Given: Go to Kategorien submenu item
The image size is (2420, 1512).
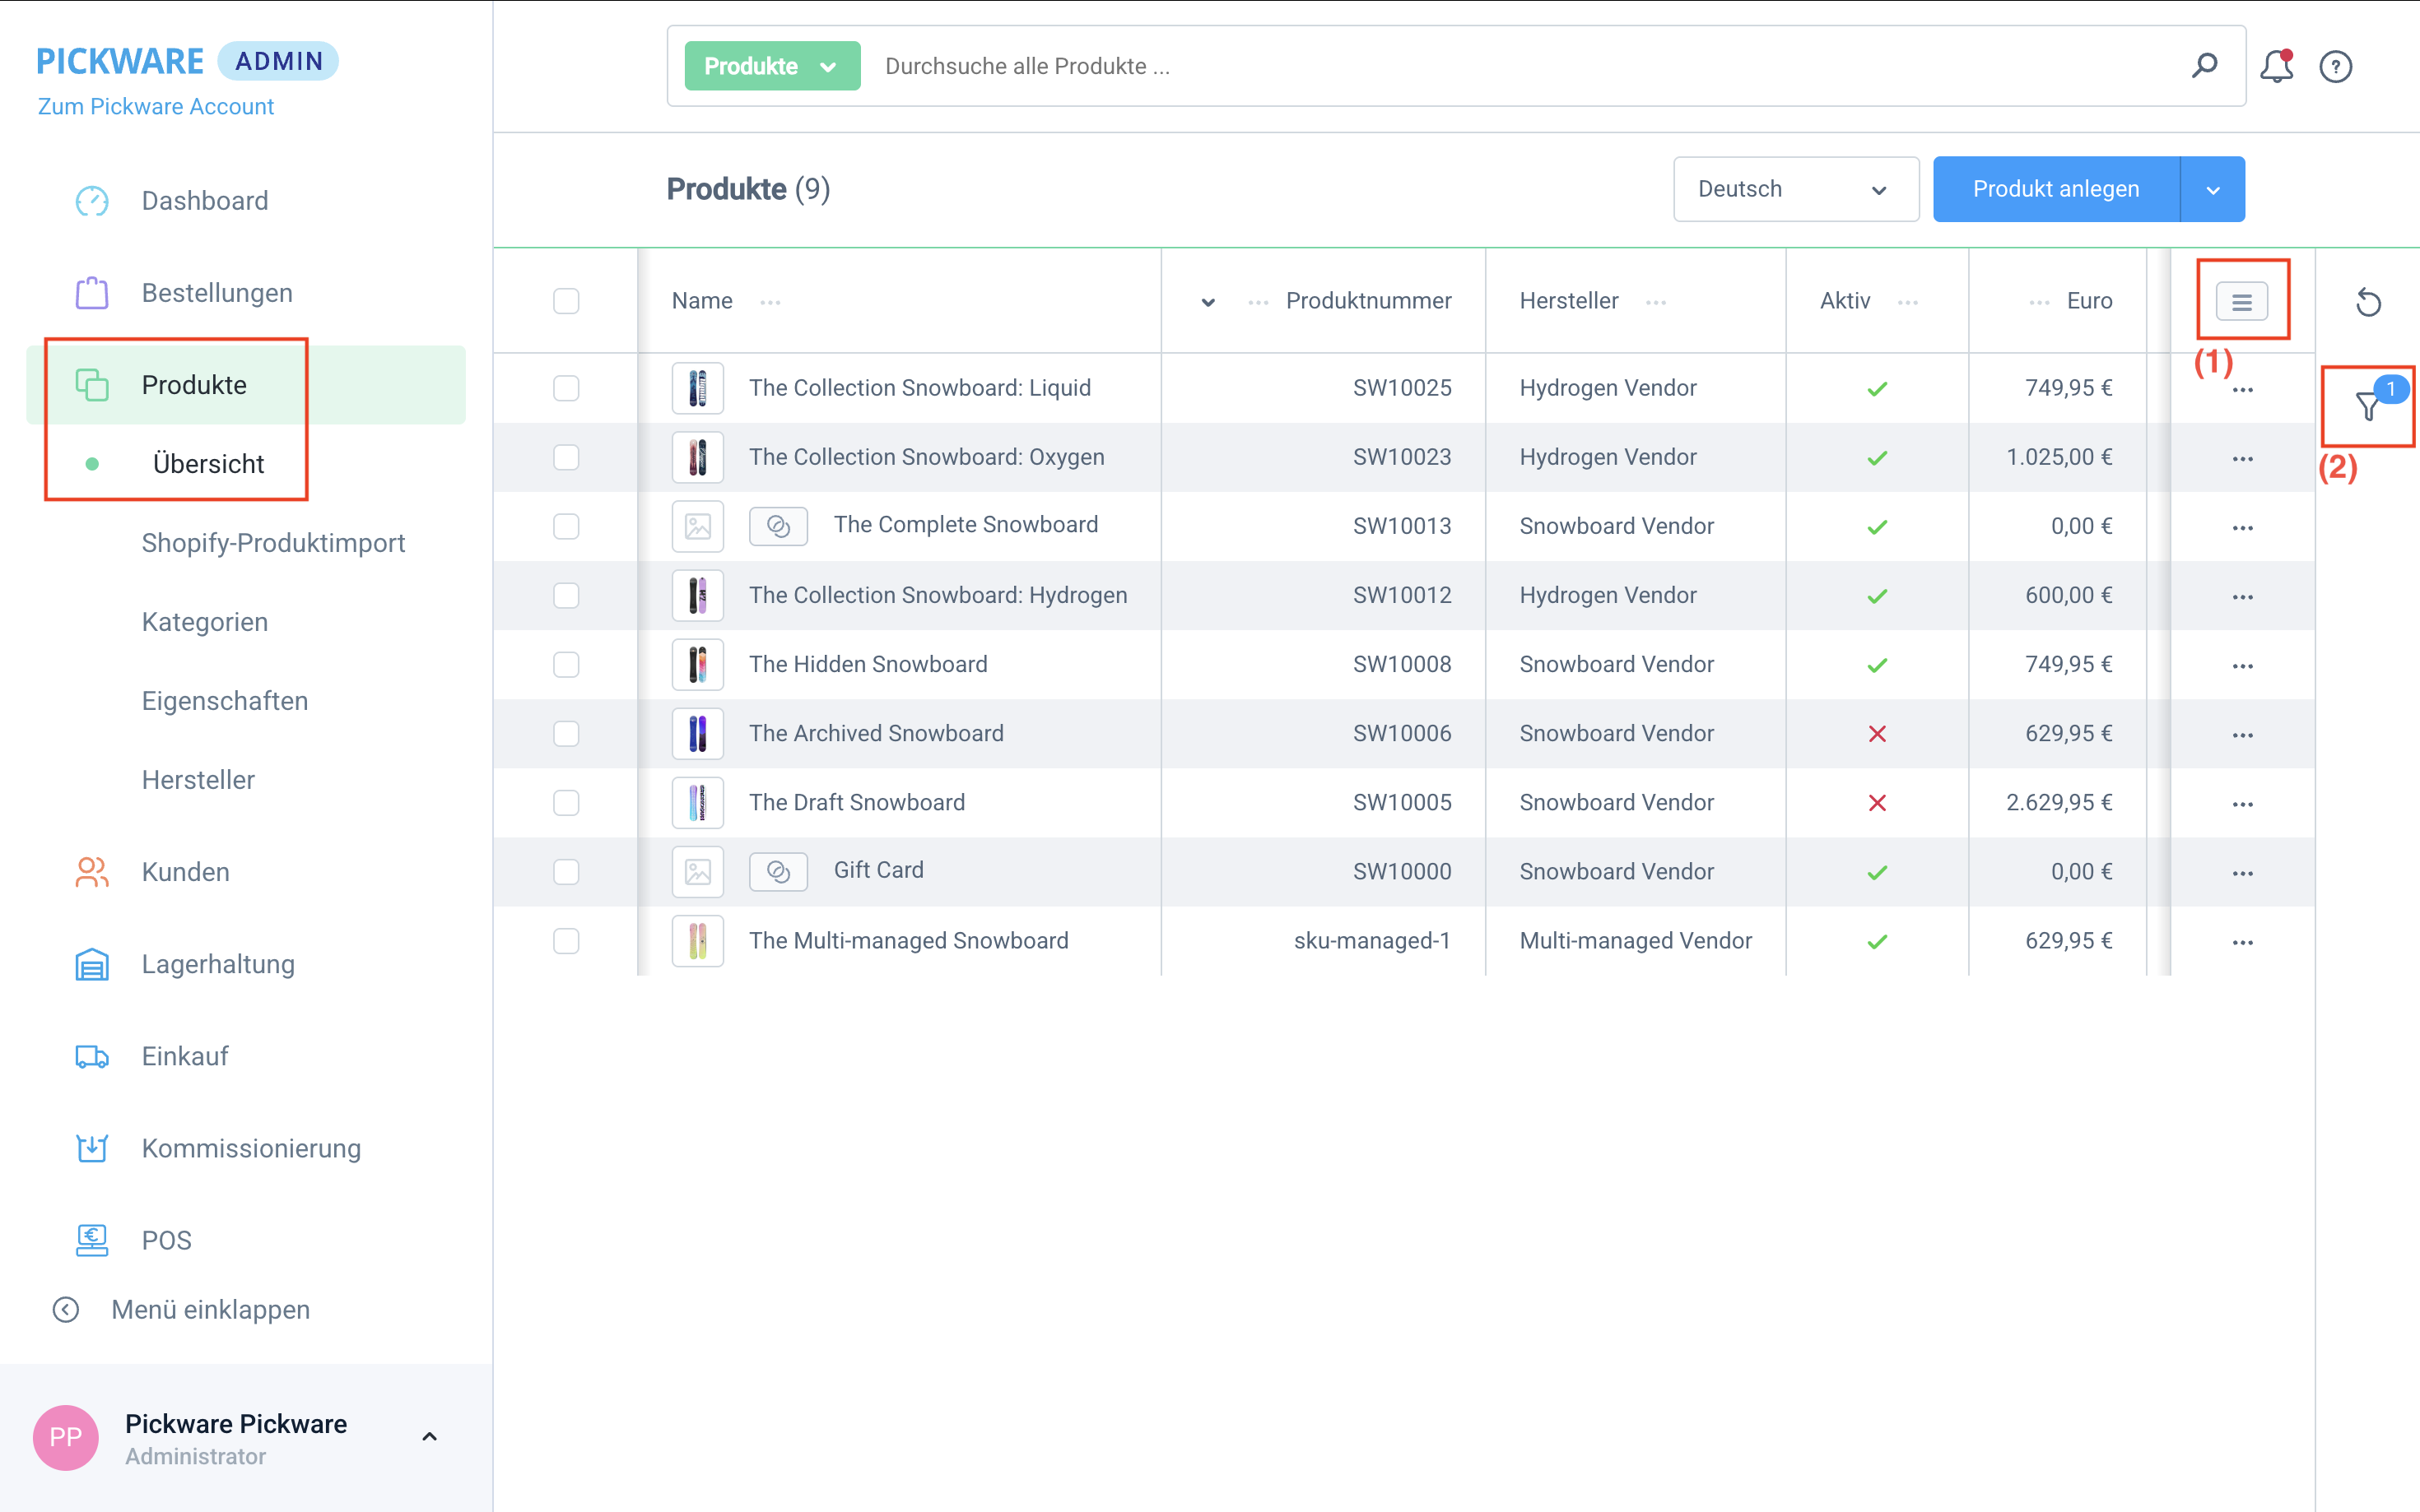Looking at the screenshot, I should (x=205, y=622).
